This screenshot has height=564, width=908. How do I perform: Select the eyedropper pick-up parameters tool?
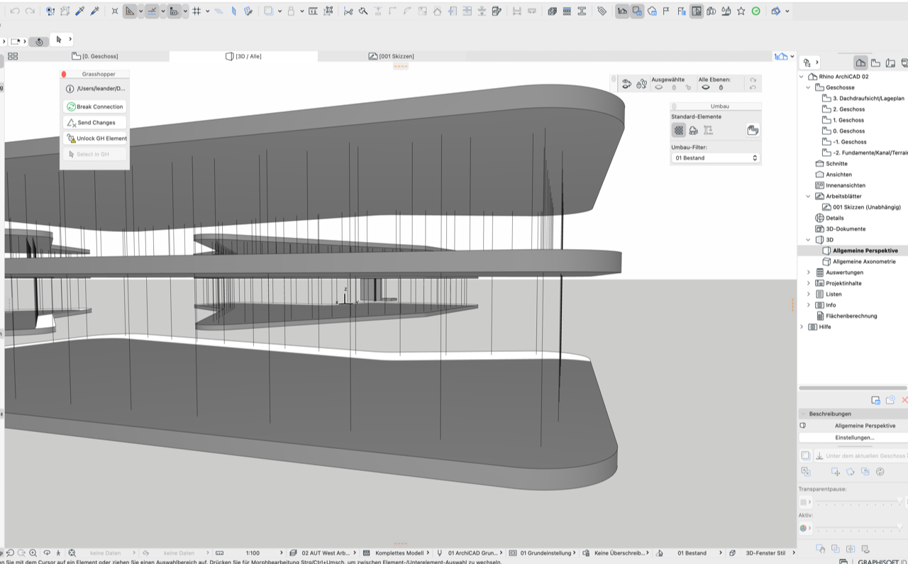80,11
